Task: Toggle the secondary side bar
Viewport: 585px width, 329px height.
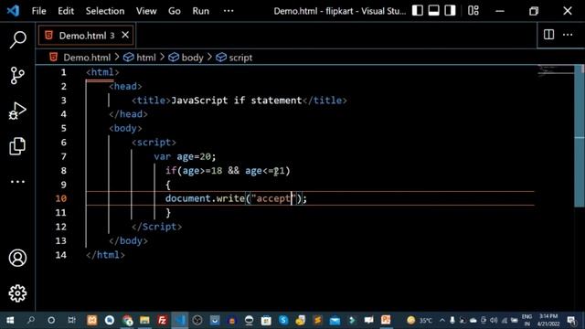Action: [x=450, y=10]
